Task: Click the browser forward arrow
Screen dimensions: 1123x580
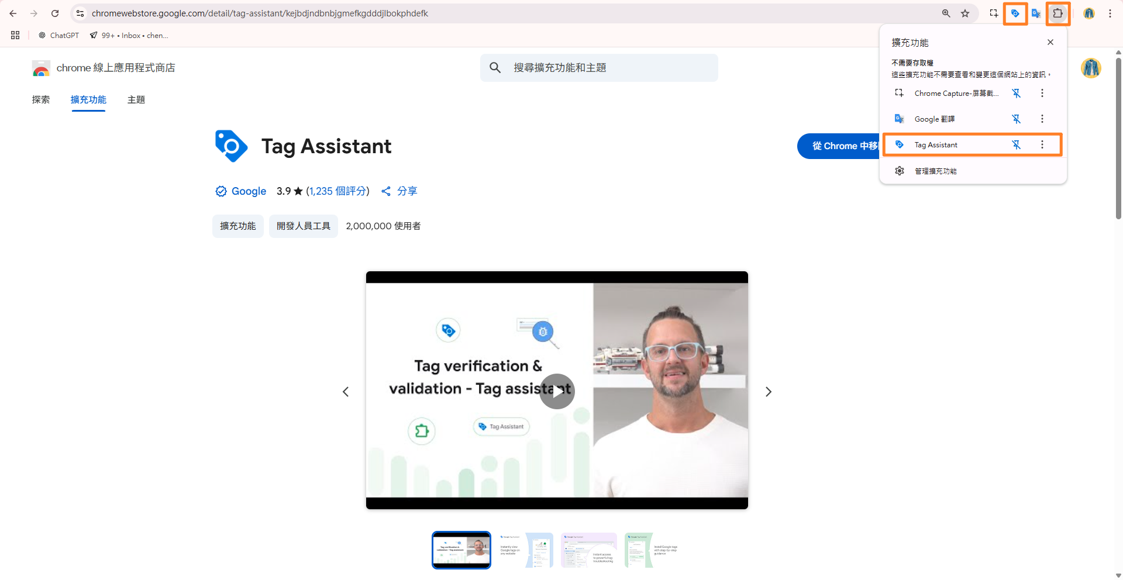Action: 34,13
